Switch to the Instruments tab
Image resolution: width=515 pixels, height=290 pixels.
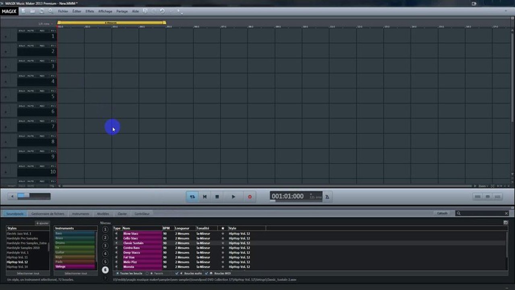tap(81, 214)
